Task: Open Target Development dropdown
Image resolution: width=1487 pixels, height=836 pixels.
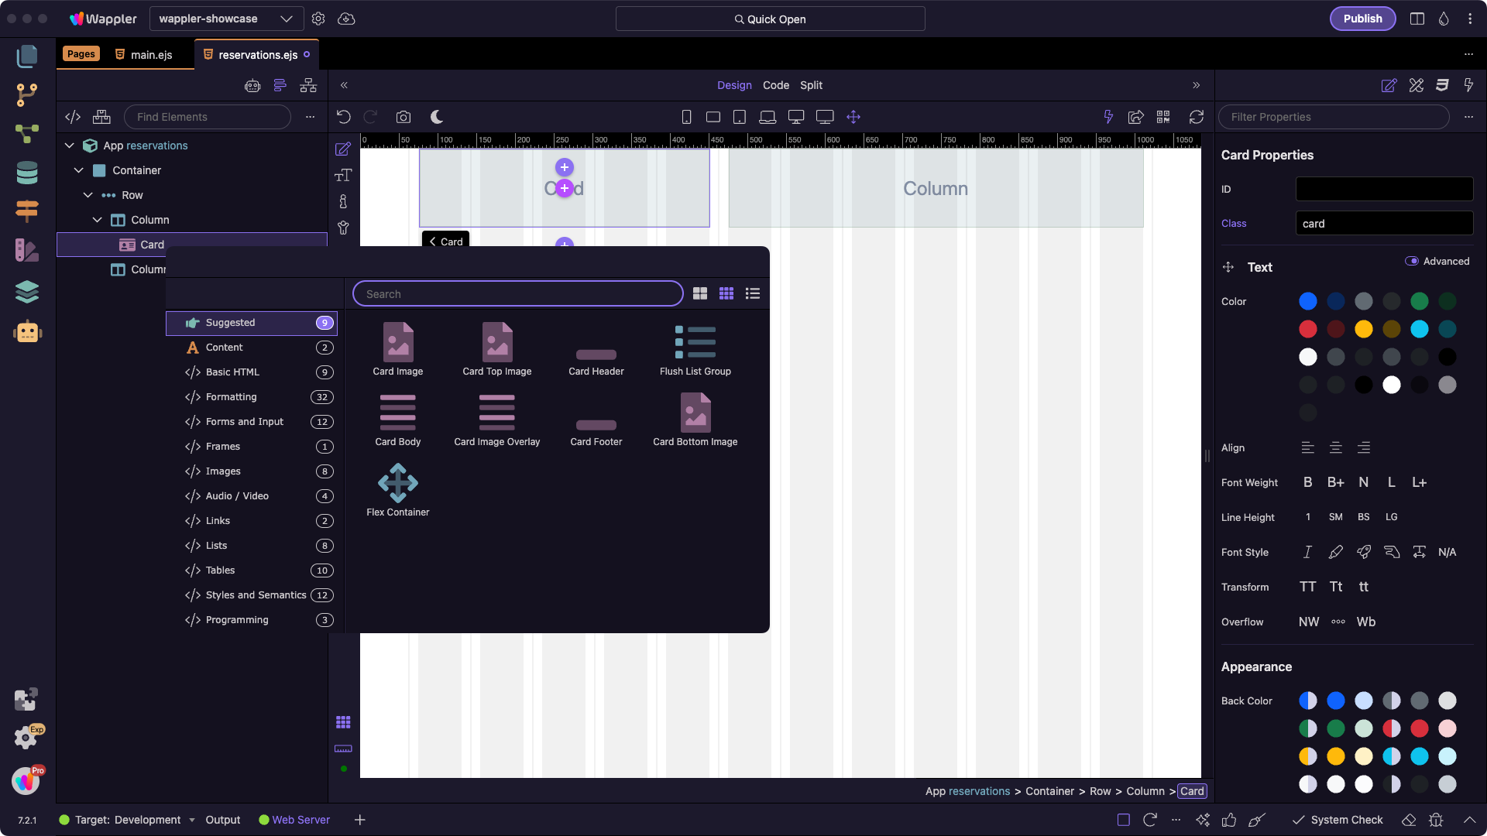Action: (133, 820)
